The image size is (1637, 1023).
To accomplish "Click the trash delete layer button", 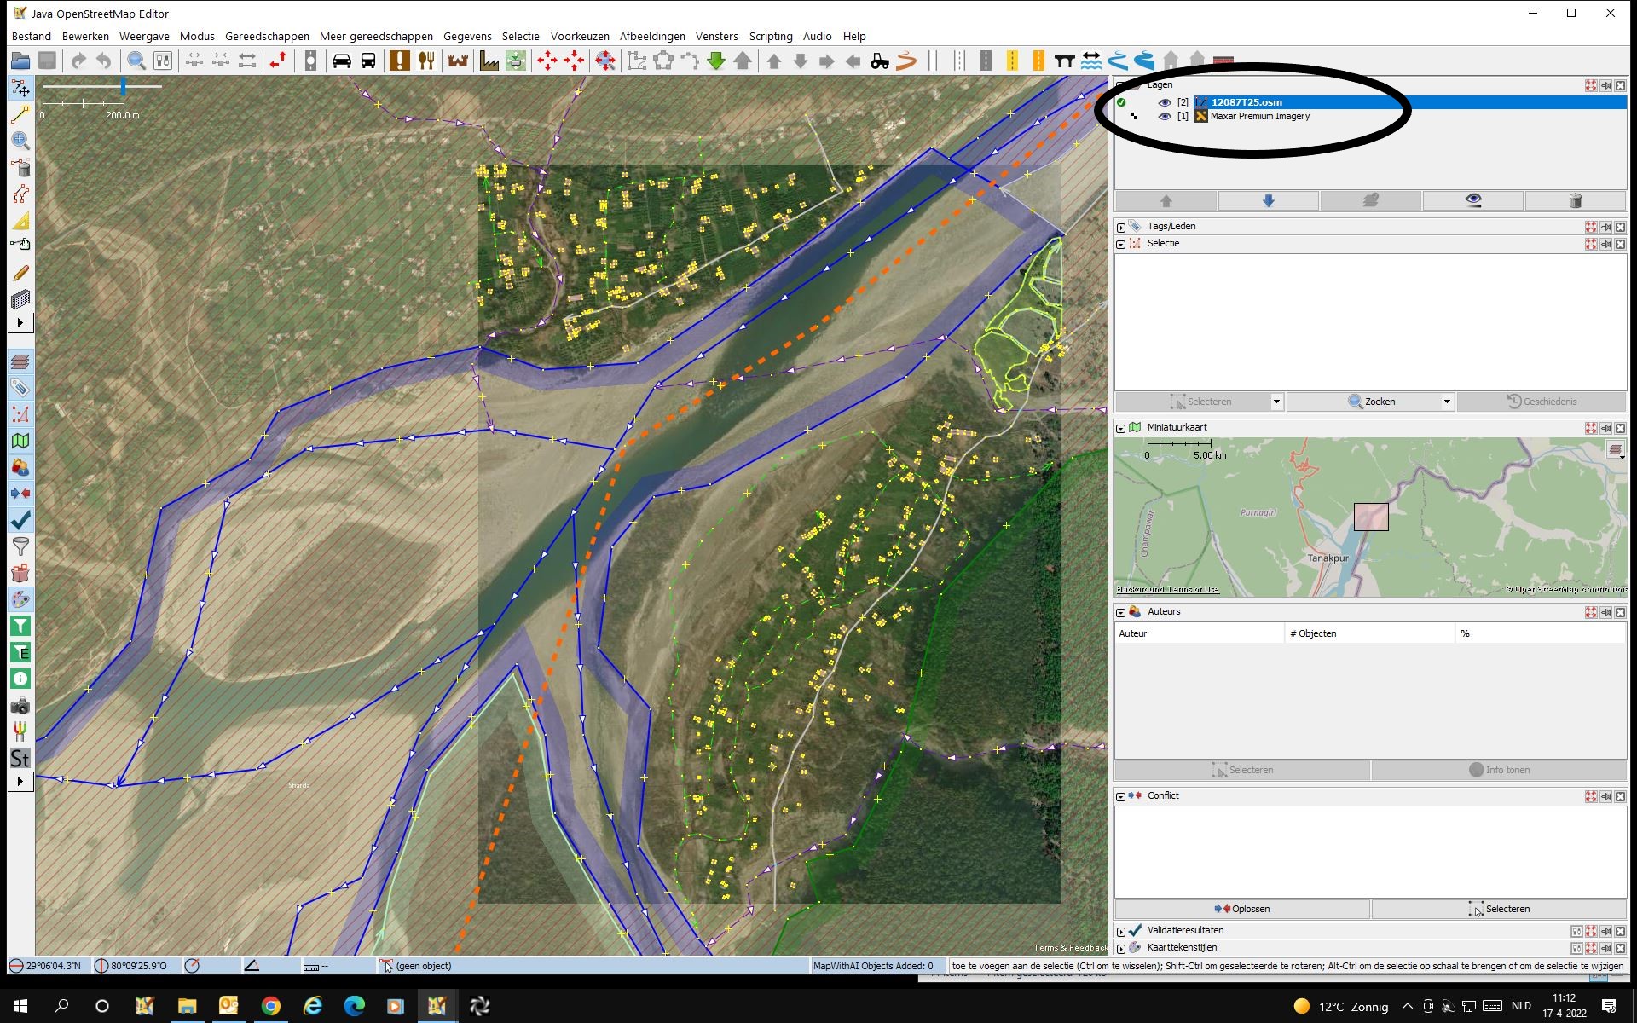I will 1575,200.
